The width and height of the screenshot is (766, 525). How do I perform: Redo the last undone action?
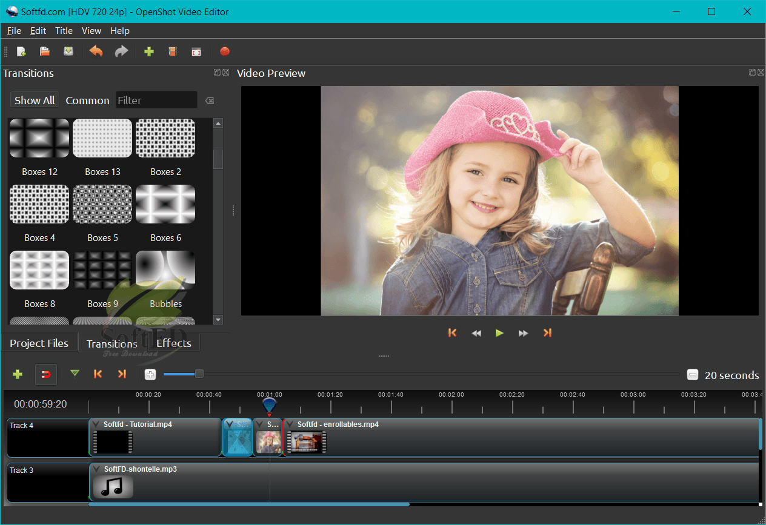pyautogui.click(x=121, y=51)
